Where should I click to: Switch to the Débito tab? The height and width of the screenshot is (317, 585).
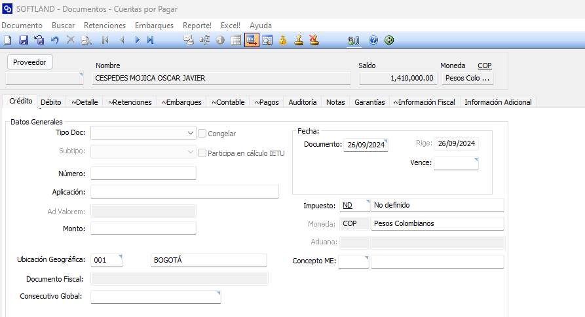click(x=51, y=102)
